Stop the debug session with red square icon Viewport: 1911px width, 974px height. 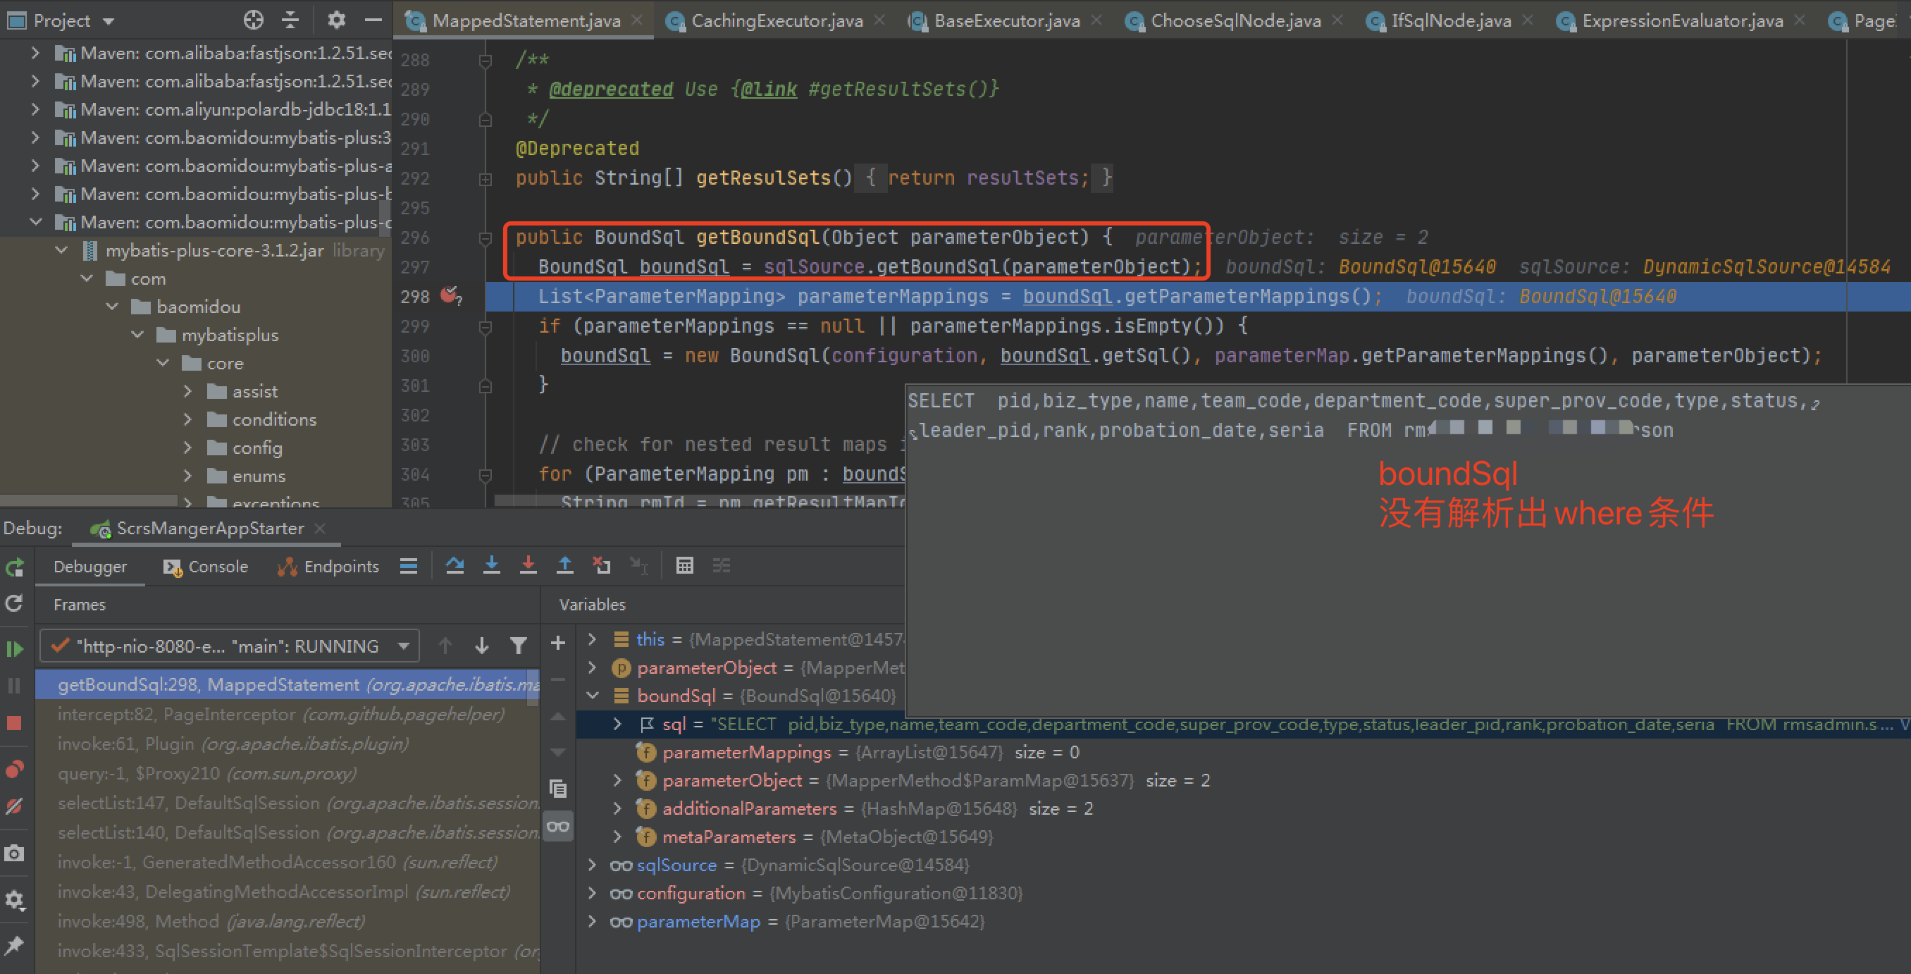[x=15, y=723]
